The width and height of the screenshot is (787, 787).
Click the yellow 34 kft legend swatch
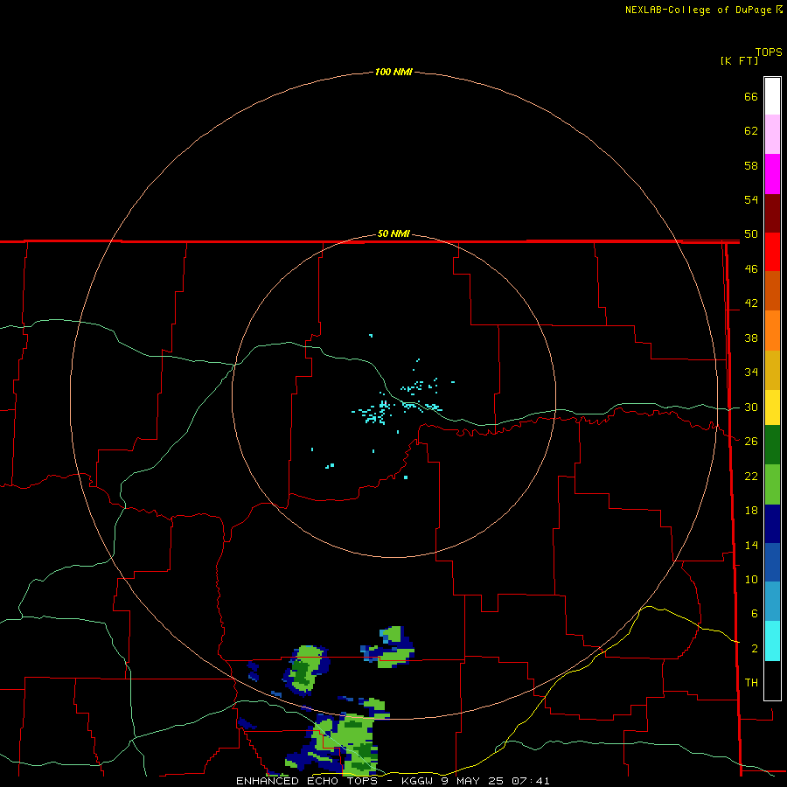[x=772, y=407]
